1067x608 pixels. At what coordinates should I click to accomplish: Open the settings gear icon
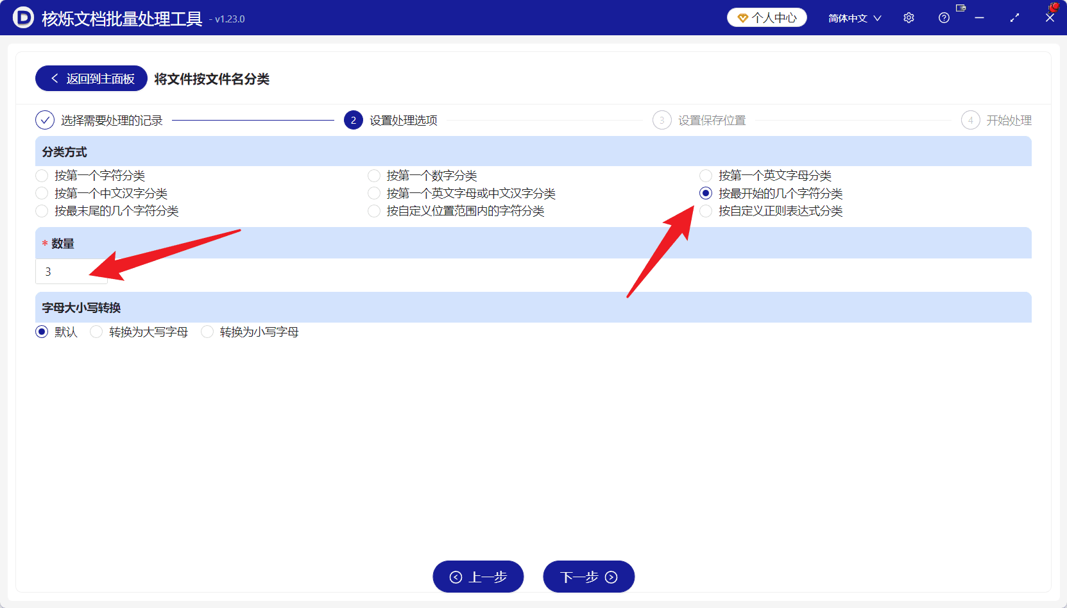[909, 18]
